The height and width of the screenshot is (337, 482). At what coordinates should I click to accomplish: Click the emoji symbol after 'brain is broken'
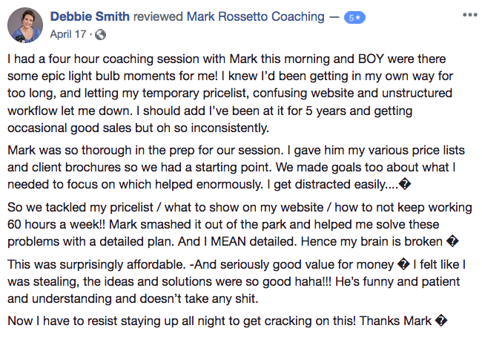point(452,241)
